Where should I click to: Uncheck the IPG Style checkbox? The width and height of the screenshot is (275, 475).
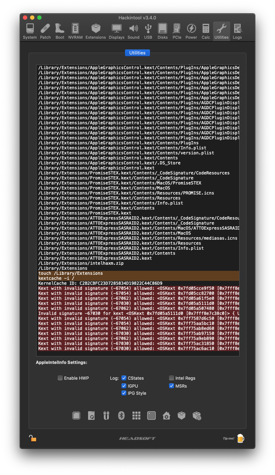coord(124,393)
